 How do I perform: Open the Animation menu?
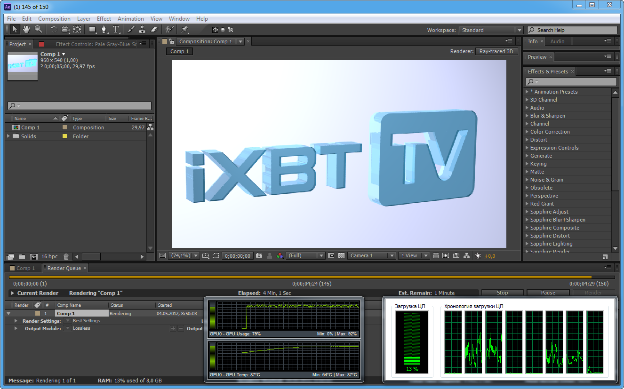click(x=131, y=19)
